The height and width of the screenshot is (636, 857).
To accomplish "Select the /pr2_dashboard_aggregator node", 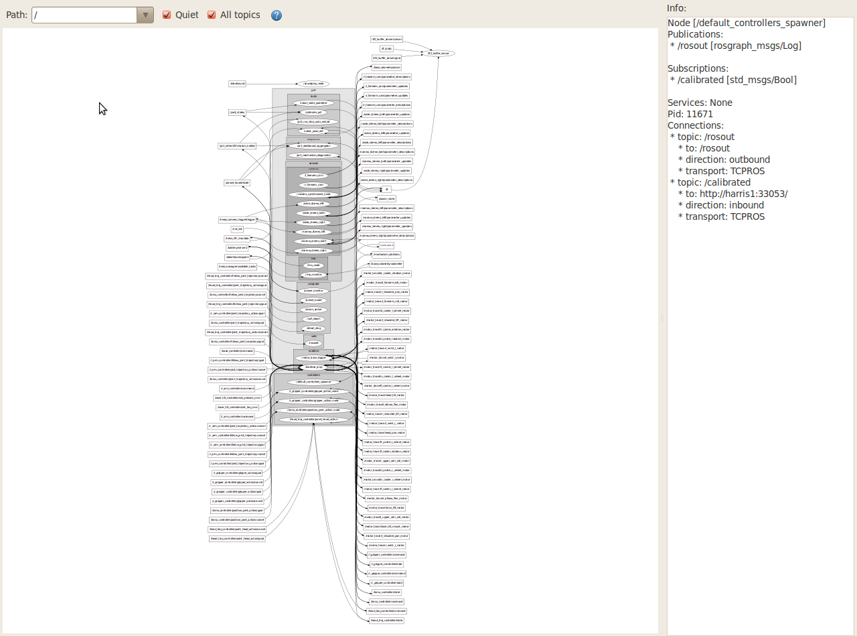I will (x=313, y=145).
